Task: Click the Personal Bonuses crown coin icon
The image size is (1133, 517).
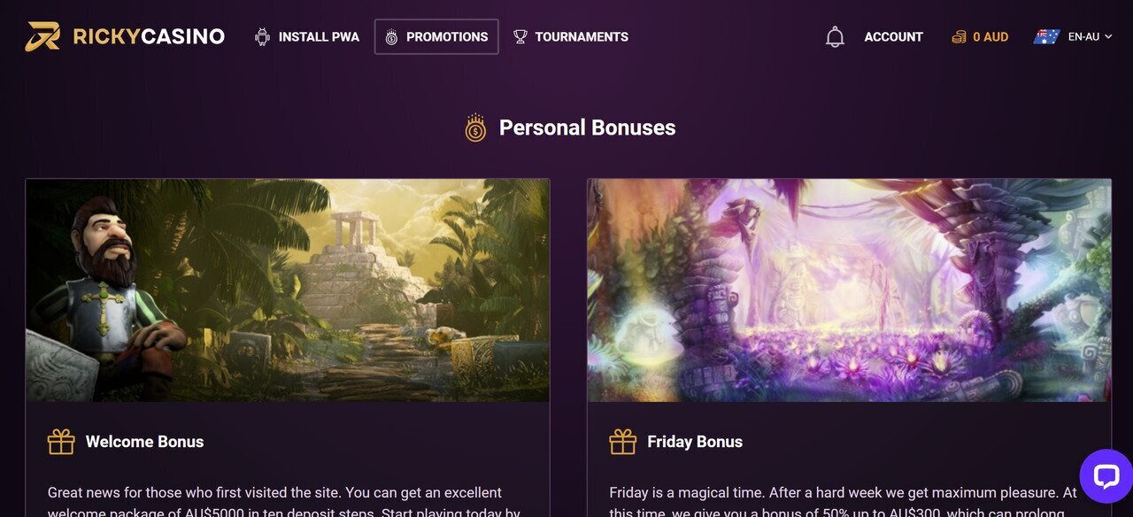Action: pyautogui.click(x=476, y=128)
